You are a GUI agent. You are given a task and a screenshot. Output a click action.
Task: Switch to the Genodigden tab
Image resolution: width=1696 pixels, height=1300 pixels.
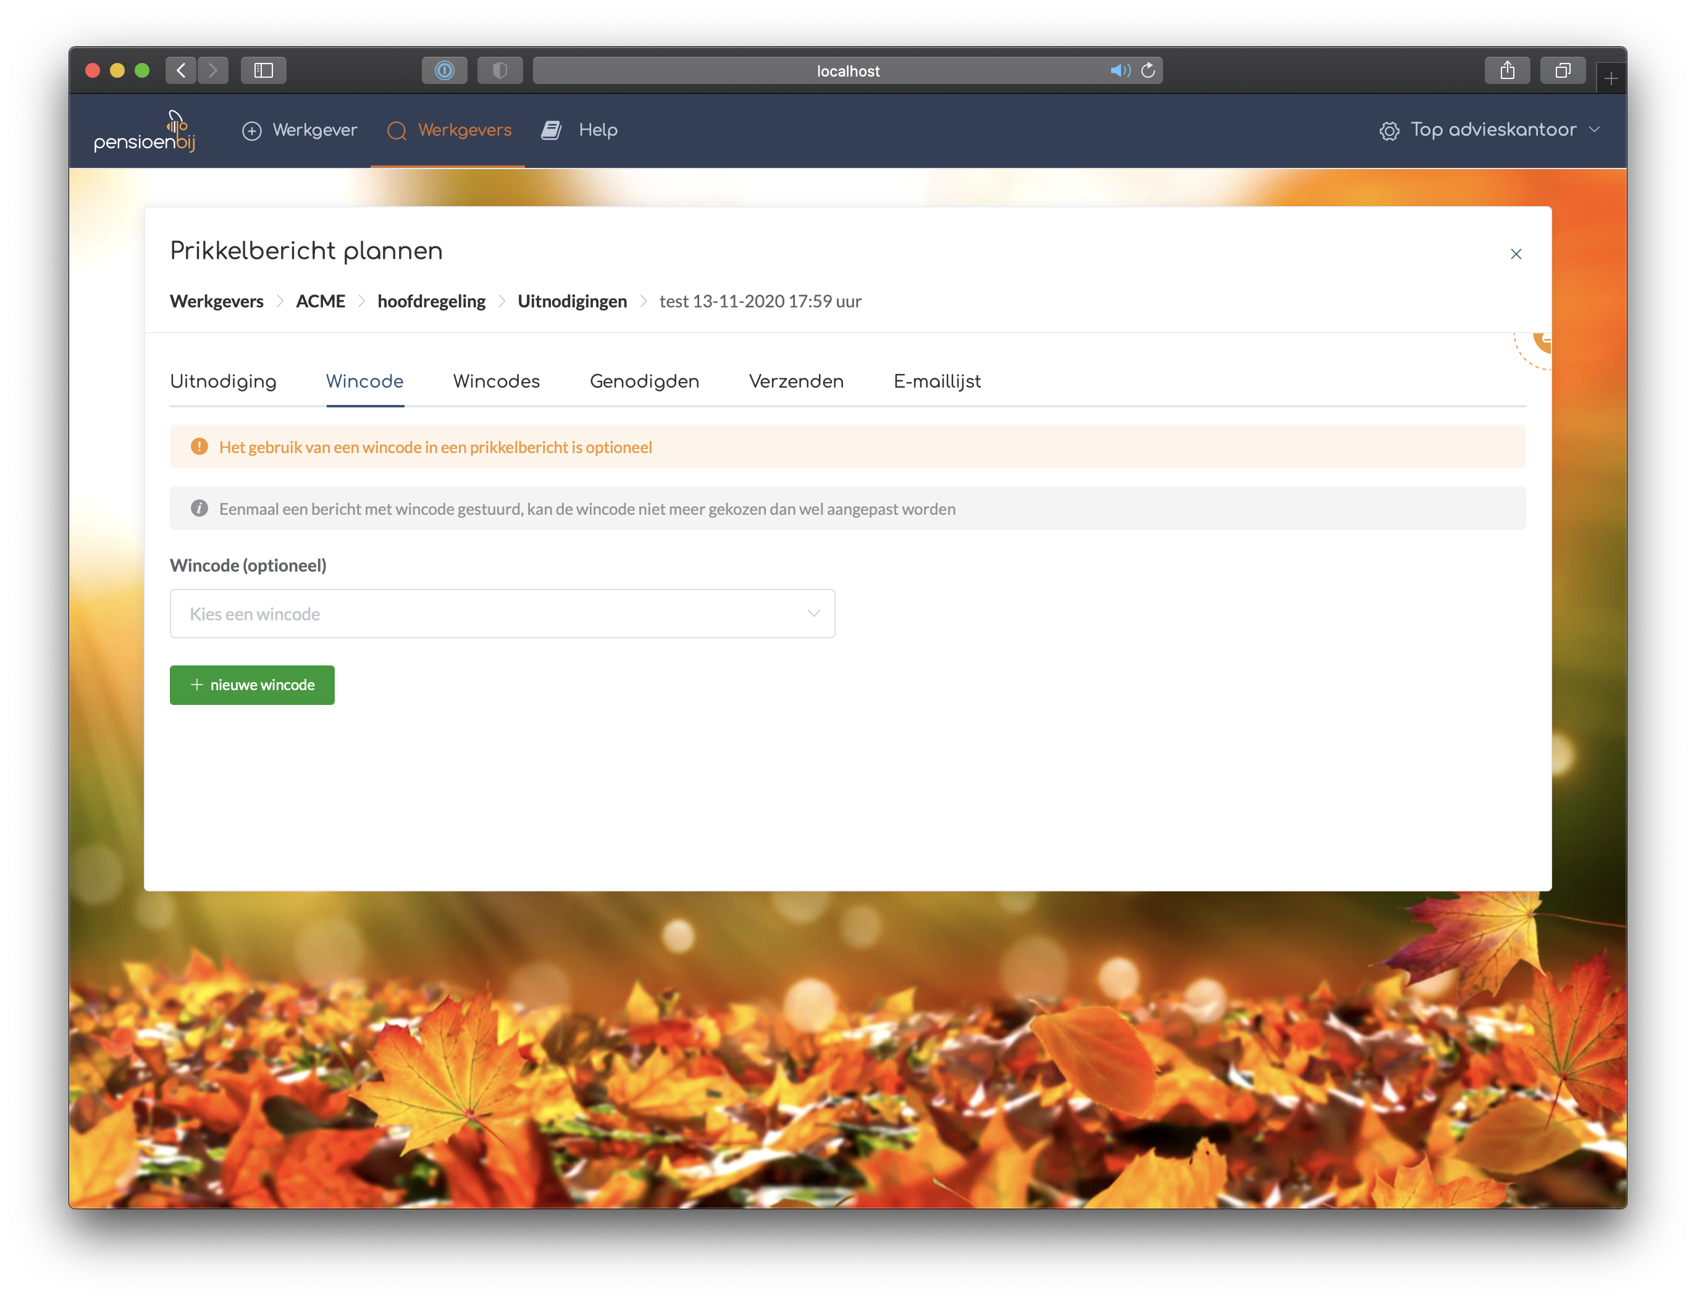click(x=644, y=381)
